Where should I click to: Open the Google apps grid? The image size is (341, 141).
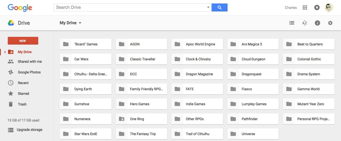(x=305, y=8)
